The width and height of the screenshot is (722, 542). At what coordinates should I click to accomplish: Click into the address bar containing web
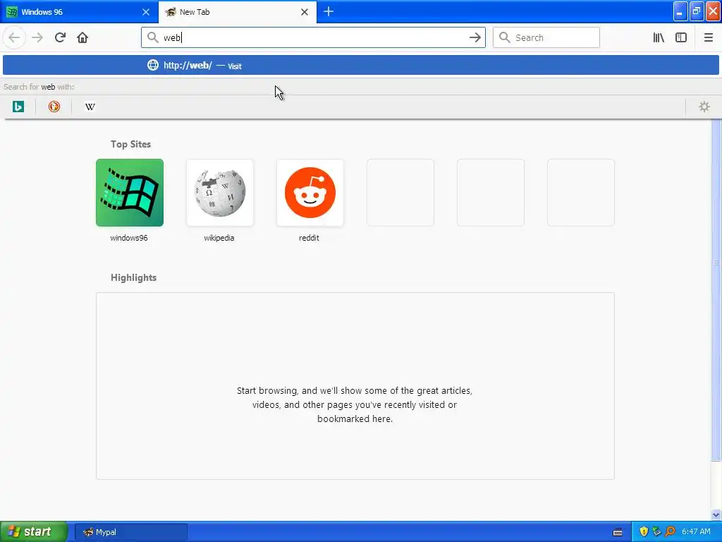click(x=313, y=37)
